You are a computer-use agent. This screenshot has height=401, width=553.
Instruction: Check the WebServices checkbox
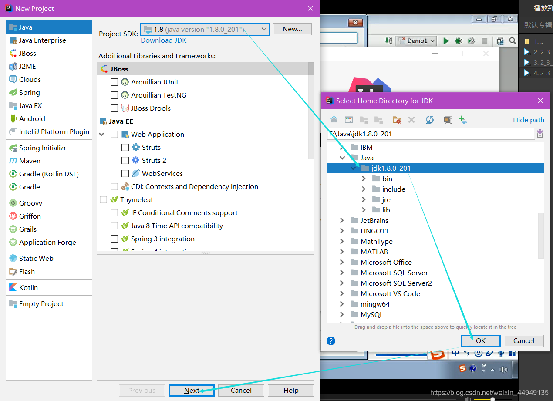125,173
